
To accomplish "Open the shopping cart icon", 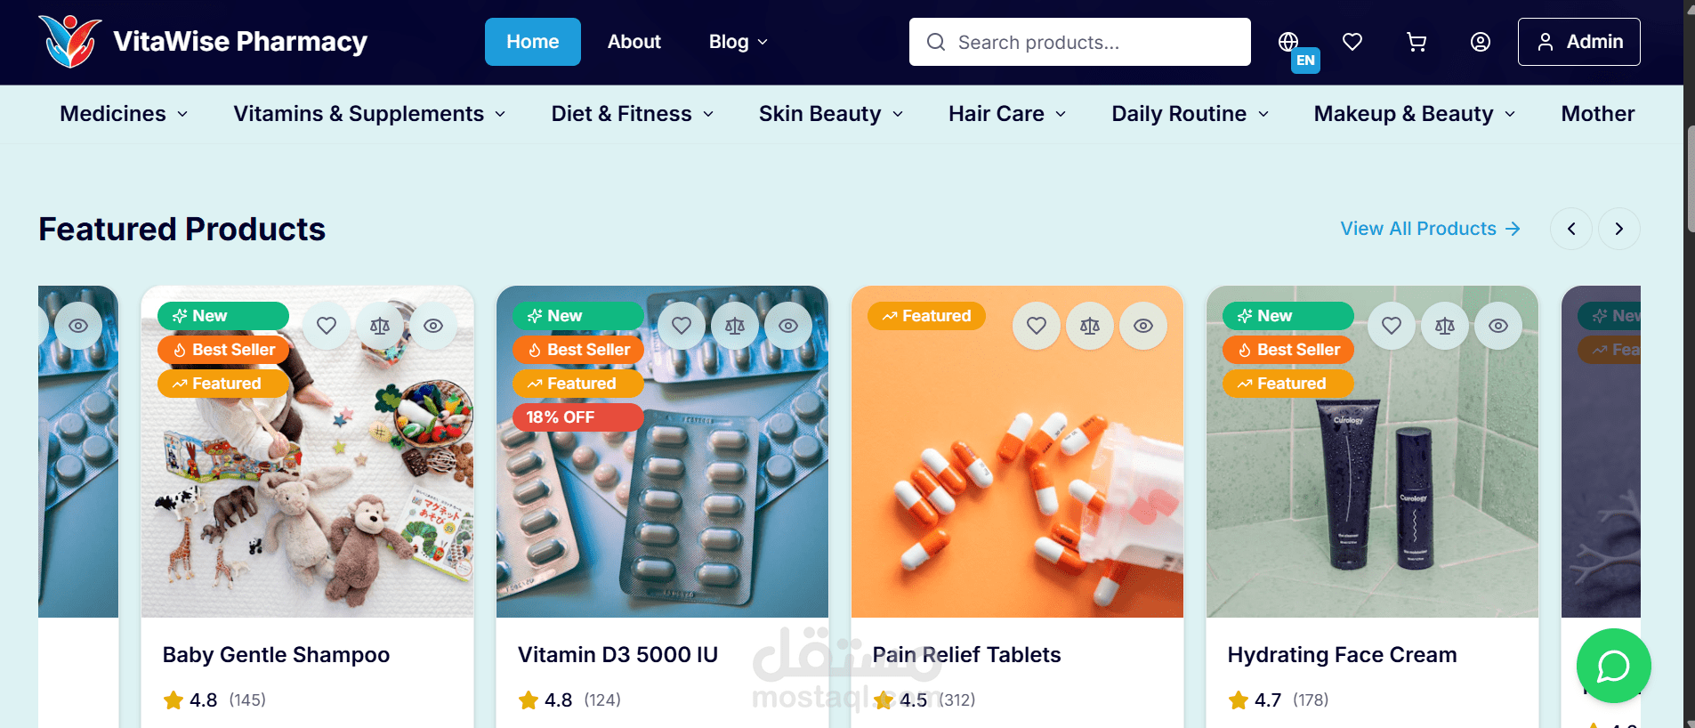I will (1416, 42).
